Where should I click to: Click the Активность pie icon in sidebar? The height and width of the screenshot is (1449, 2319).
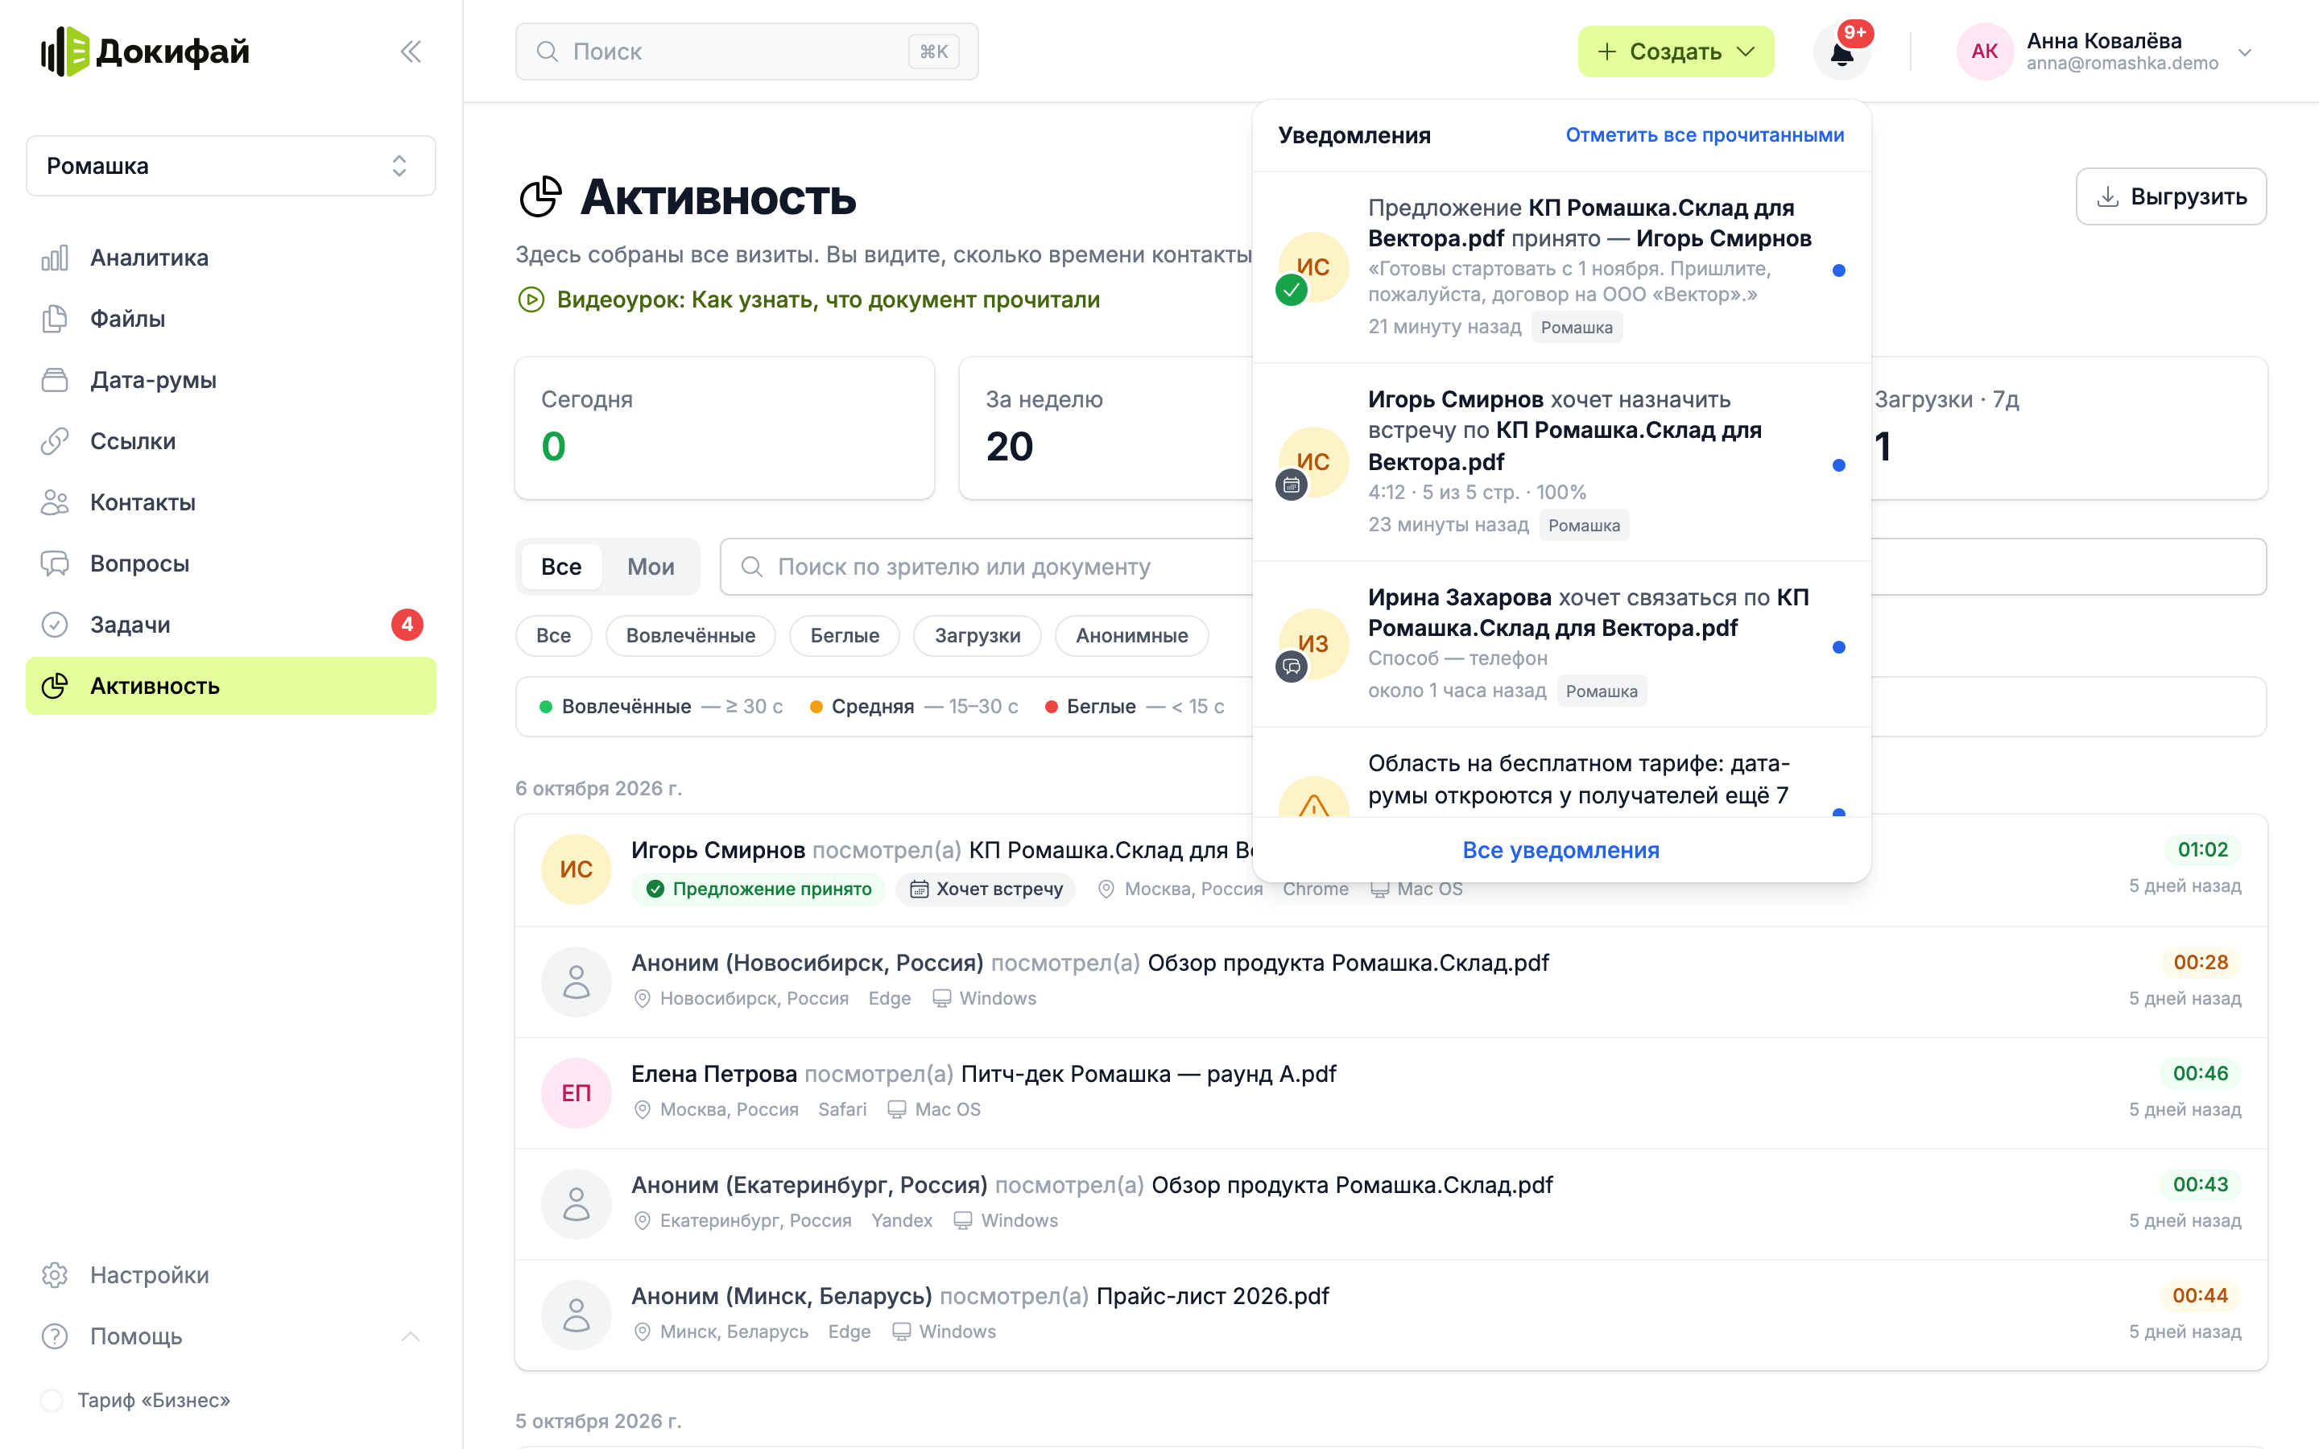55,686
